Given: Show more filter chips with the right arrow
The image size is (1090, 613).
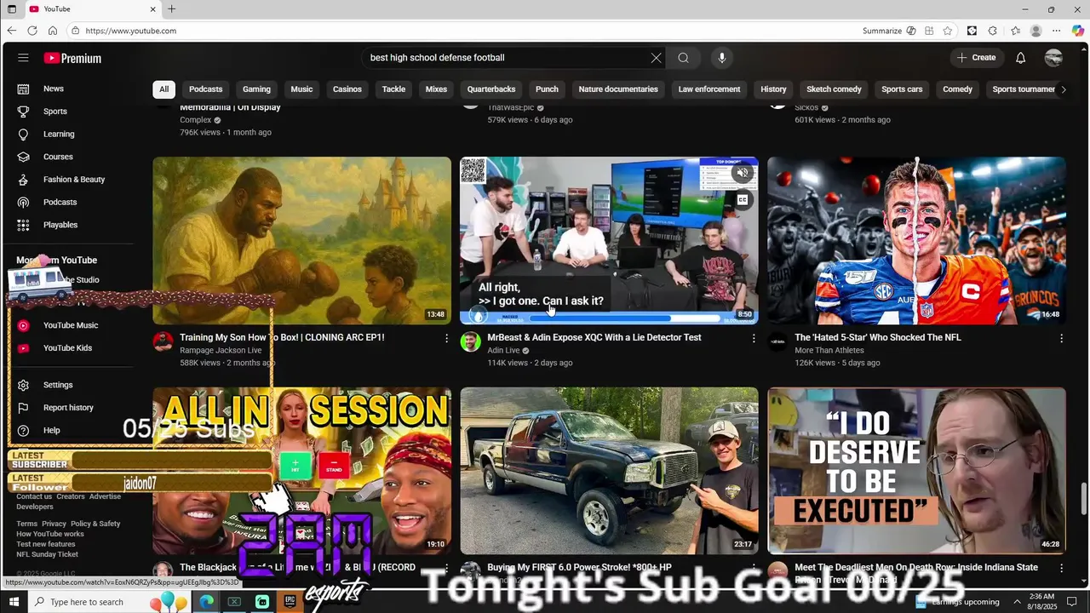Looking at the screenshot, I should [1063, 89].
